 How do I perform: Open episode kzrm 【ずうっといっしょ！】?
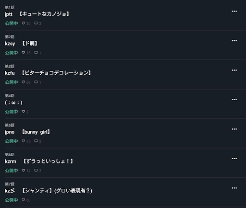pos(39,162)
